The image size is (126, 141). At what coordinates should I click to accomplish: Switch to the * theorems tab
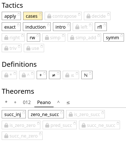6,102
